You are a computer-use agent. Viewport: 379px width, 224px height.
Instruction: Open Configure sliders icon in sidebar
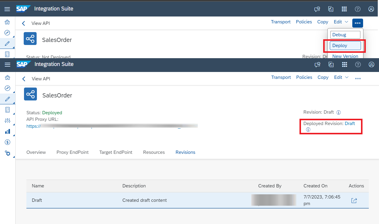(8, 121)
